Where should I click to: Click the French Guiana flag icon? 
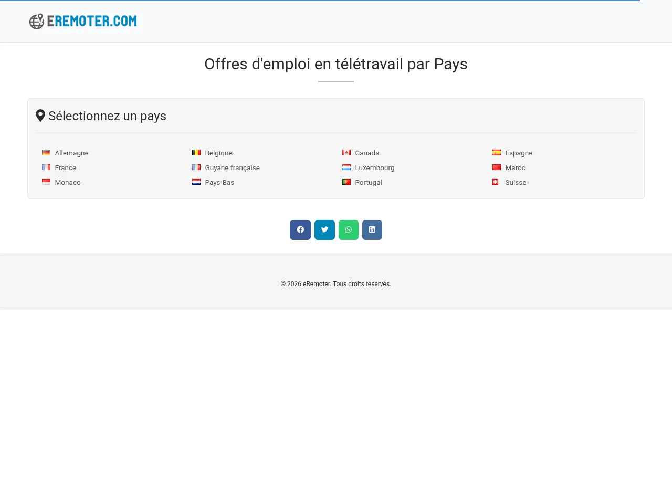(196, 167)
